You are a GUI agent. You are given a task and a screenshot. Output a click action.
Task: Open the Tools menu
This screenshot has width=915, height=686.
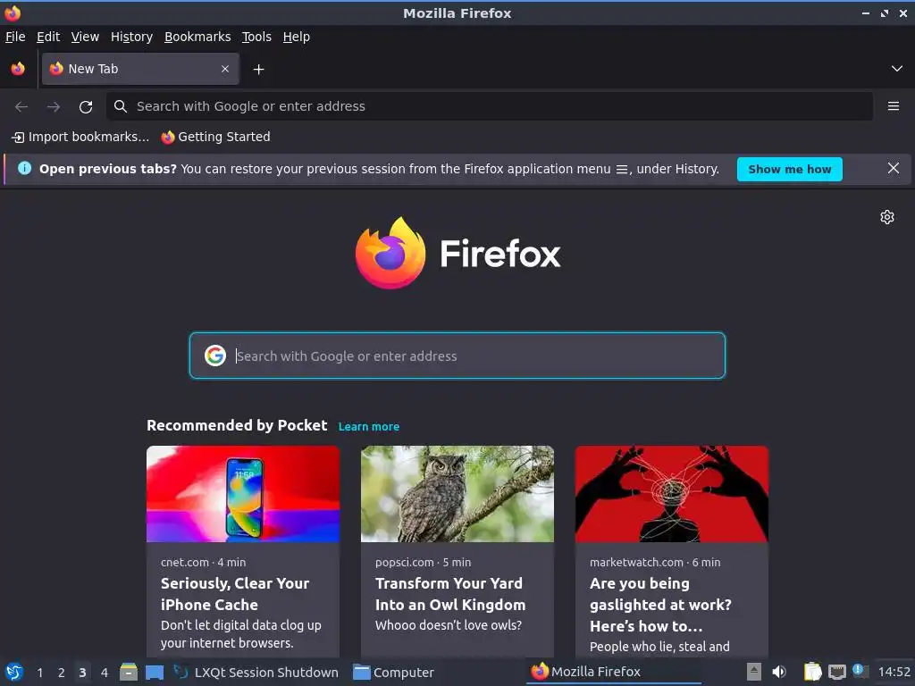coord(256,37)
